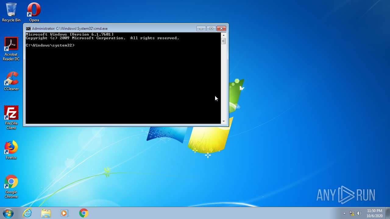This screenshot has height=219, width=390.
Task: Click the C:\Windows\system32> prompt line
Action: (50, 45)
